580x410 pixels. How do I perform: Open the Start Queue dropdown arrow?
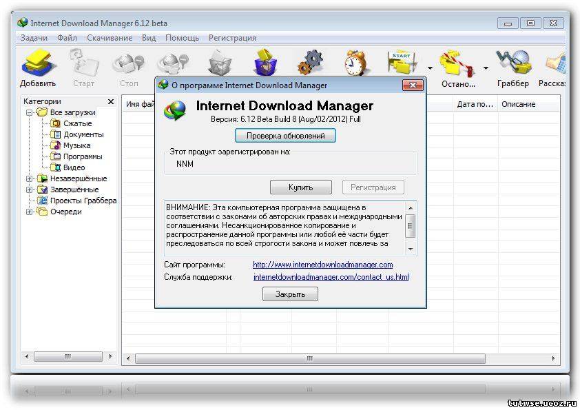pyautogui.click(x=430, y=68)
